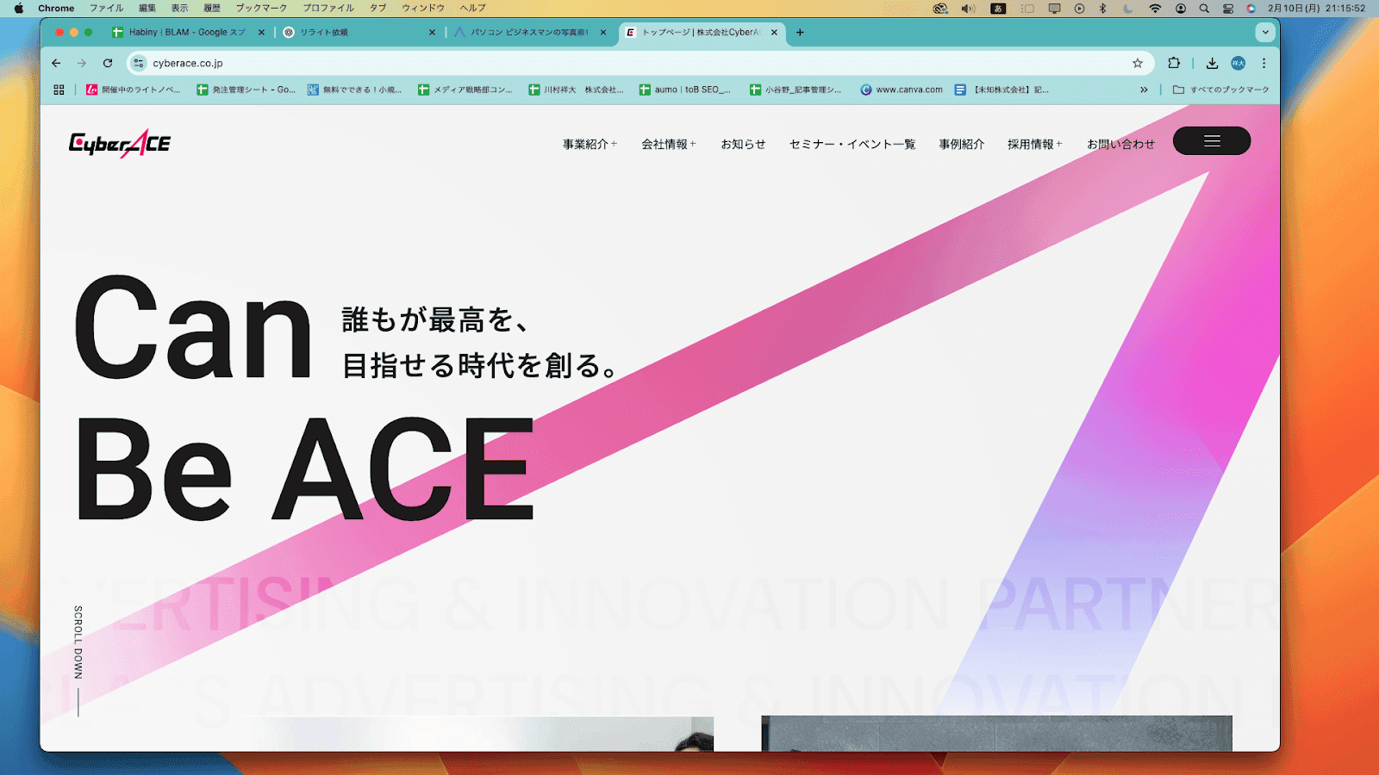Open the ブックマーク menu in menu bar

(261, 8)
